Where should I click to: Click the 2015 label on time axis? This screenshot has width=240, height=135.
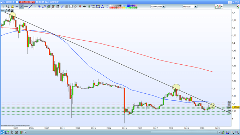click(x=124, y=128)
